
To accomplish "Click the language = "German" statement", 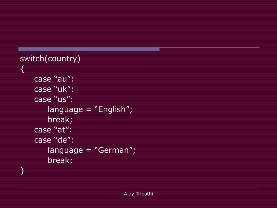I will tap(91, 150).
